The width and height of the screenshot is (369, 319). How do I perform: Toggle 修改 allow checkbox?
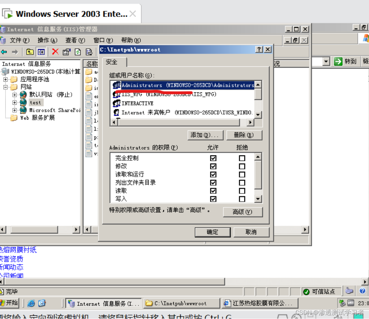213,166
